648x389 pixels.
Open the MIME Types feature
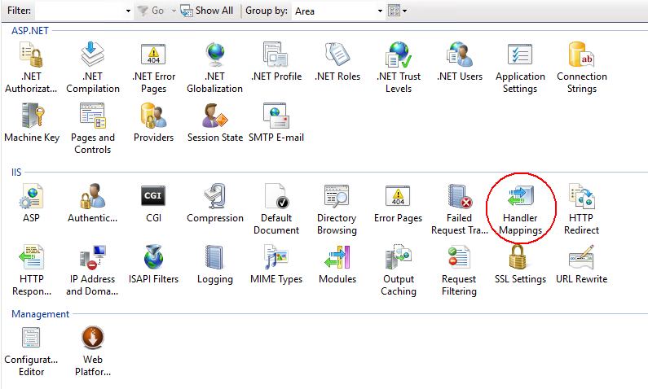[x=276, y=264]
